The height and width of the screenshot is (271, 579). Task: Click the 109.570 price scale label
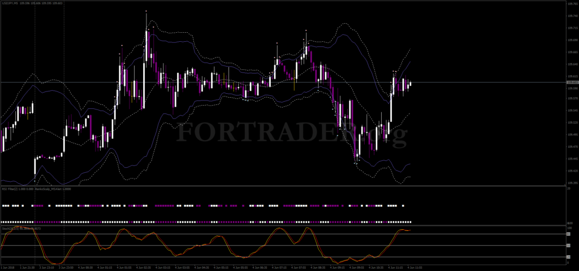coord(572,98)
